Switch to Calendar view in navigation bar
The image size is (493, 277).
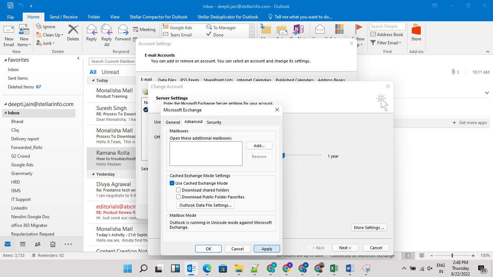pos(23,244)
